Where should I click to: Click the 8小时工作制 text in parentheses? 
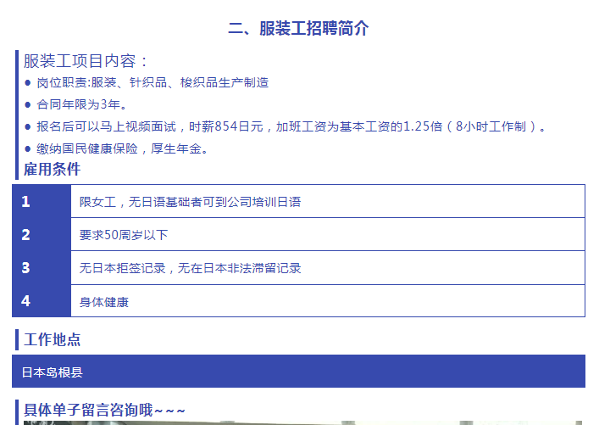click(496, 126)
